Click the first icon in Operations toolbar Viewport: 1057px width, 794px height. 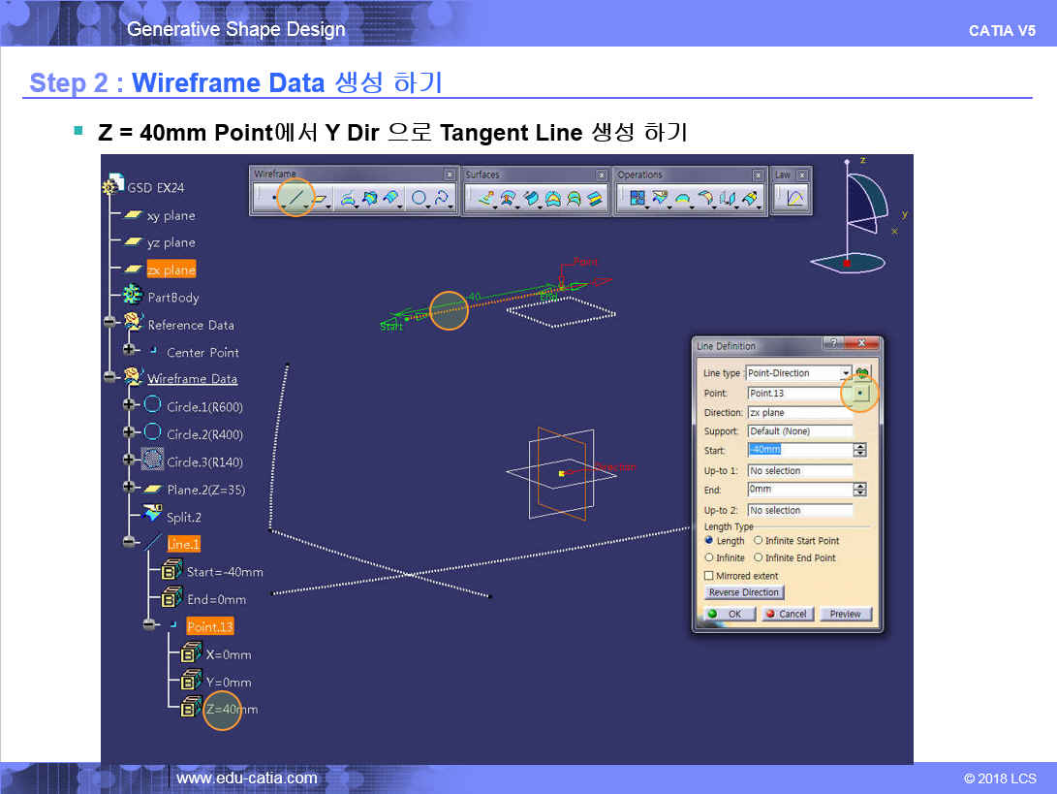coord(637,198)
